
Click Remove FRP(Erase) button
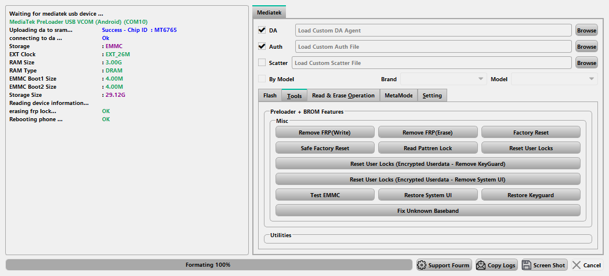pos(428,132)
